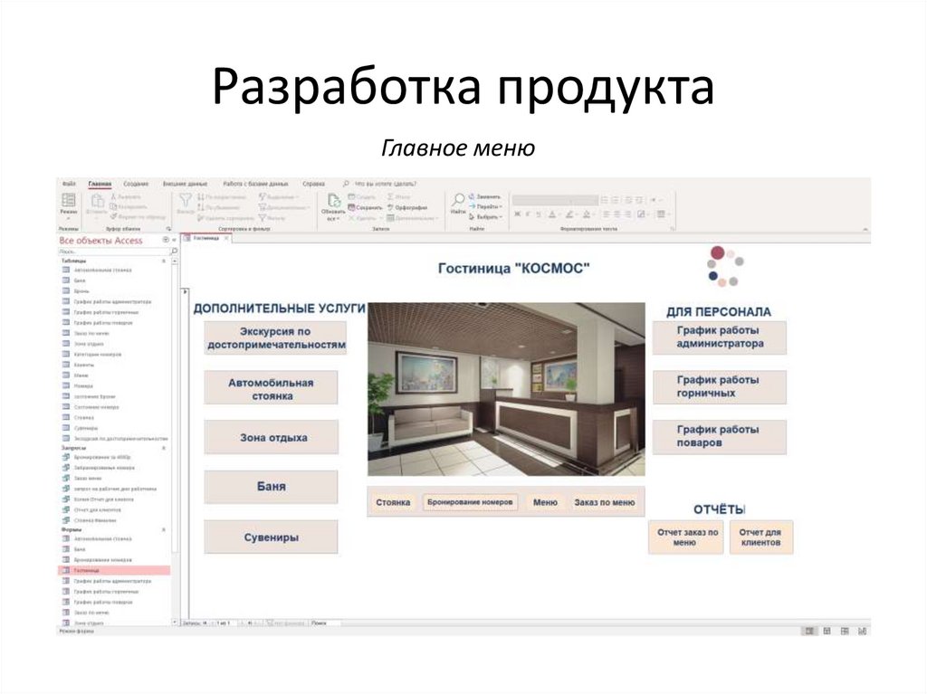Toggle underline formatting Ч
This screenshot has width=927, height=694.
(539, 214)
